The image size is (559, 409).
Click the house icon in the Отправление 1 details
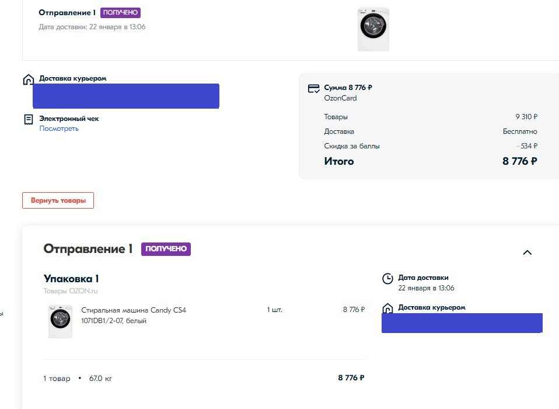(387, 309)
